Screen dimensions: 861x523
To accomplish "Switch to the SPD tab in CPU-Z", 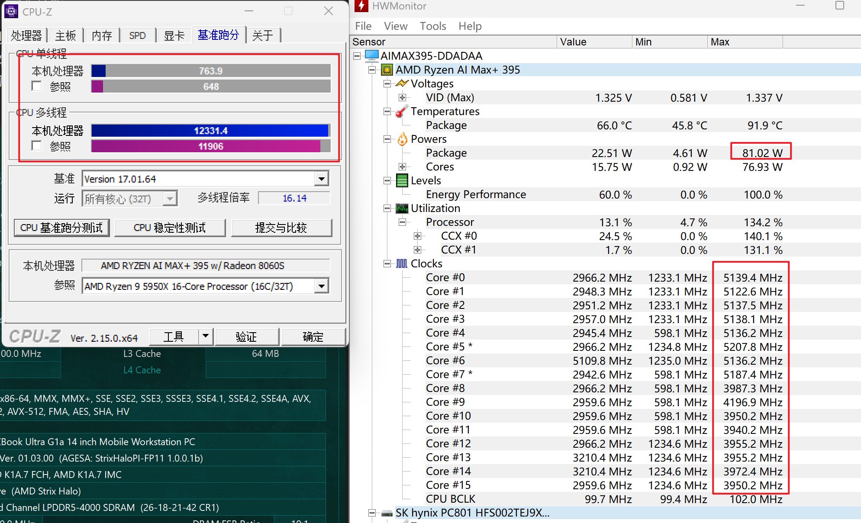I will 137,35.
